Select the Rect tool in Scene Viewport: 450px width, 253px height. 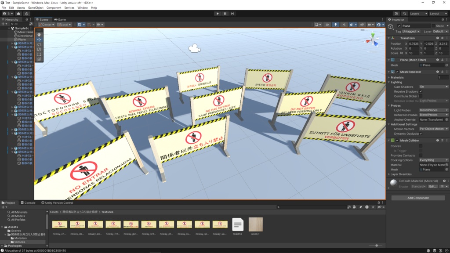[x=39, y=54]
